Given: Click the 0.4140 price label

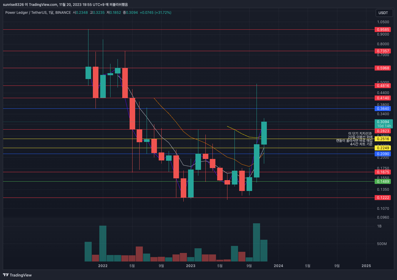Looking at the screenshot, I should (383, 98).
